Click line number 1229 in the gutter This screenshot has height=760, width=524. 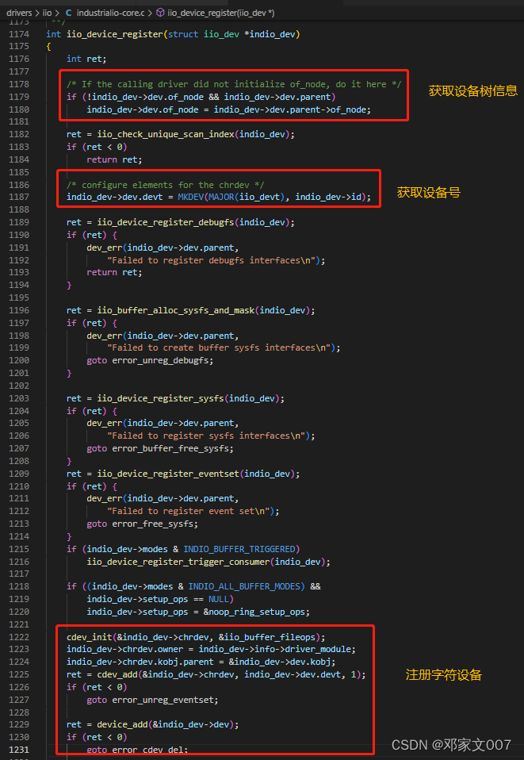point(18,724)
